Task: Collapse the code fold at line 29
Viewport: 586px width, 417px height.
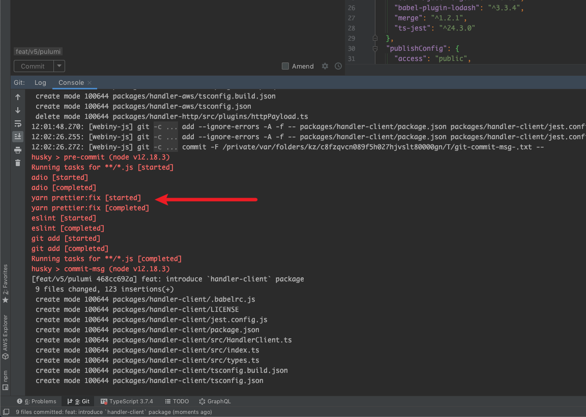Action: pos(375,38)
